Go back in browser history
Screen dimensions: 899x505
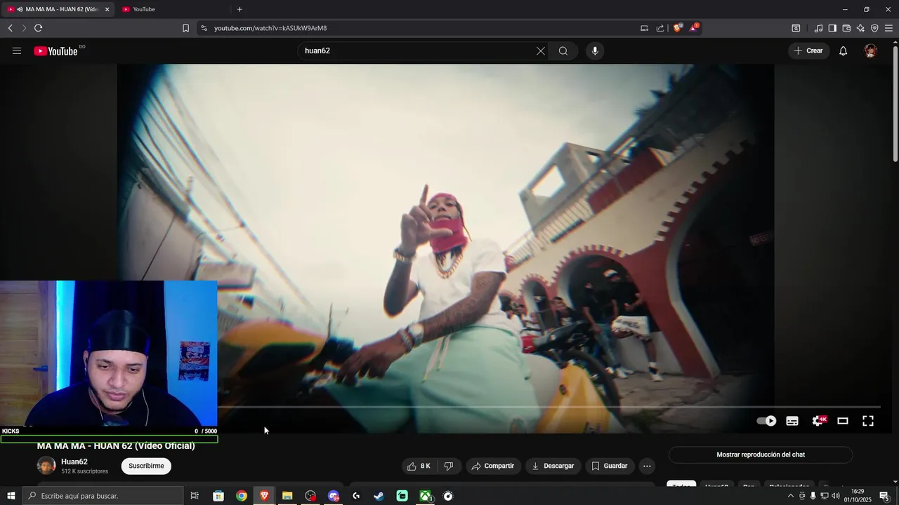tap(10, 28)
